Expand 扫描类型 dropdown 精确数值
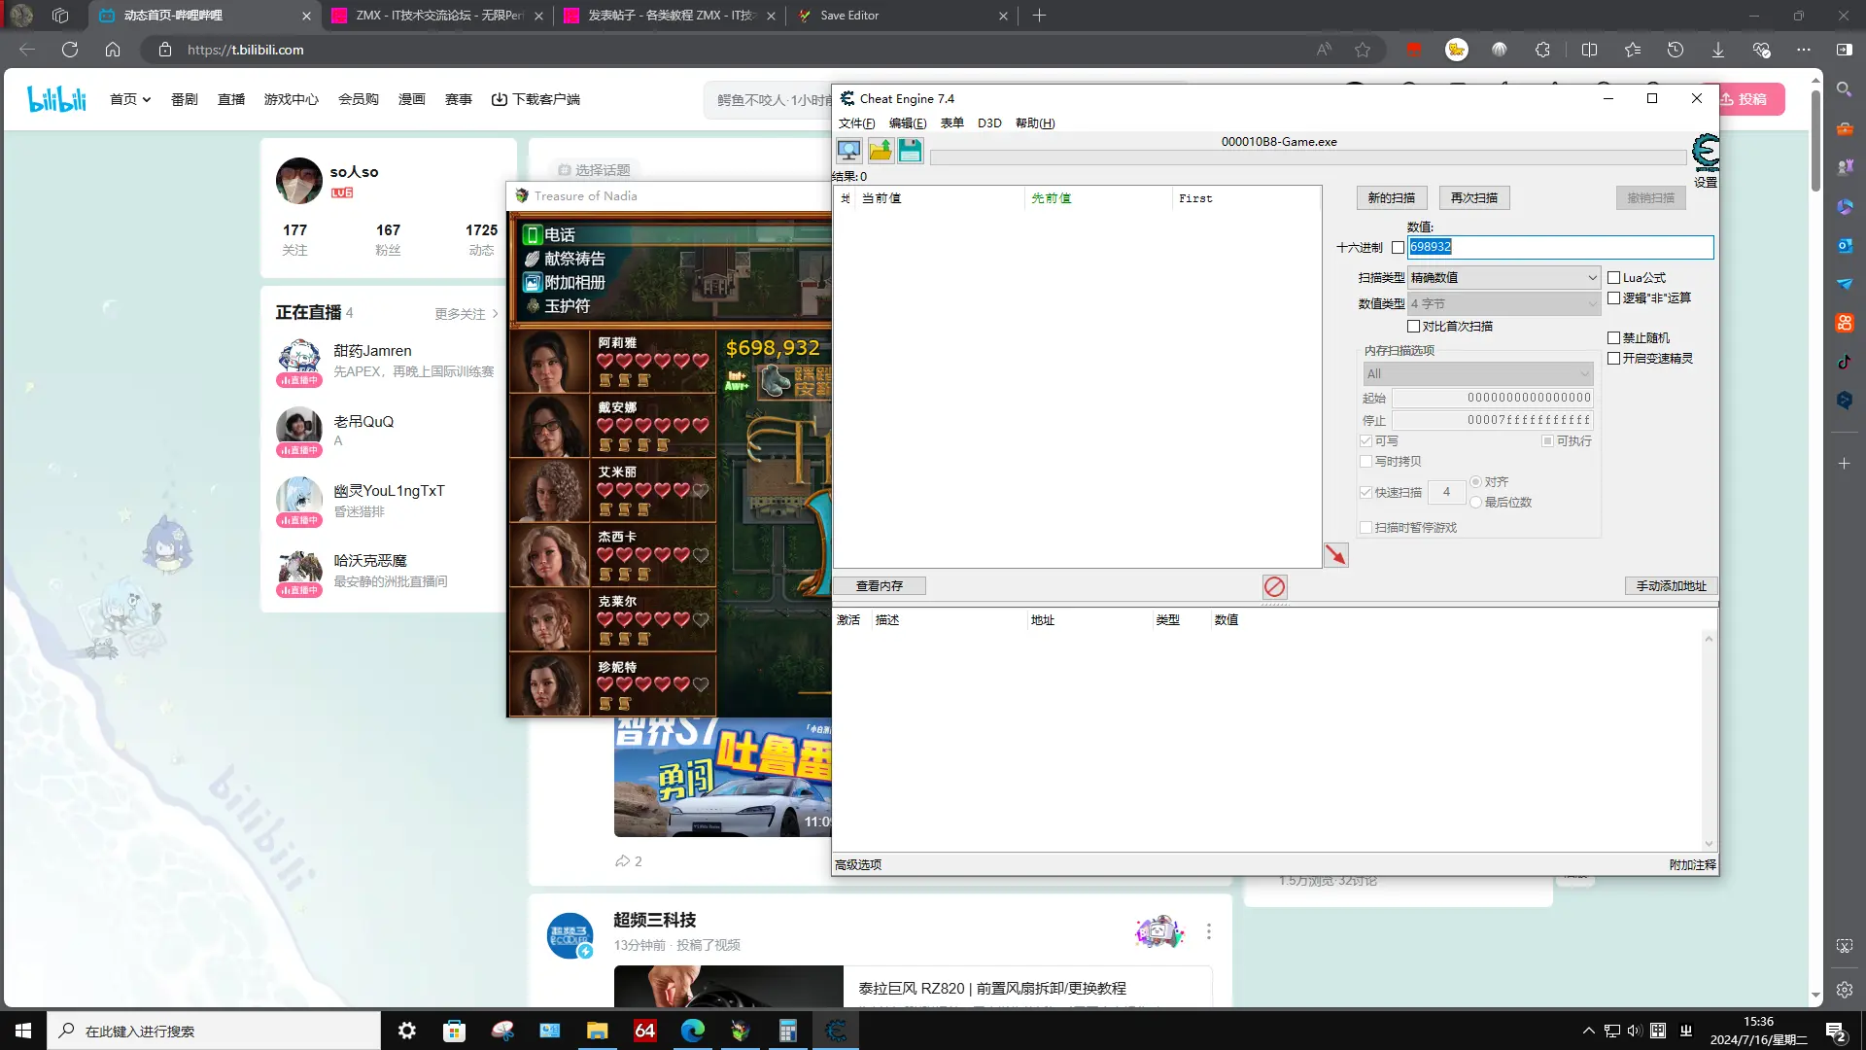1866x1050 pixels. coord(1503,278)
